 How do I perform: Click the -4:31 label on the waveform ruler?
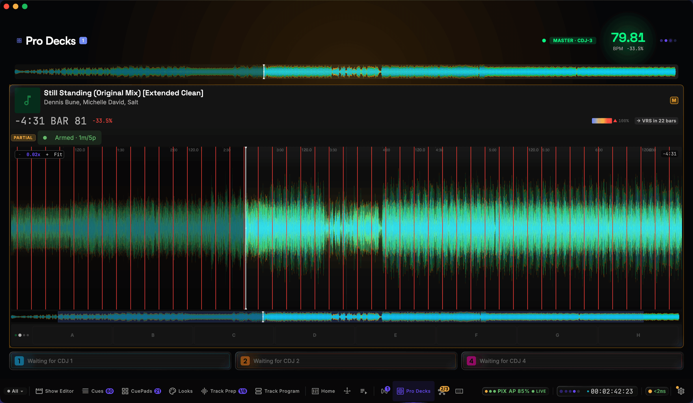669,154
